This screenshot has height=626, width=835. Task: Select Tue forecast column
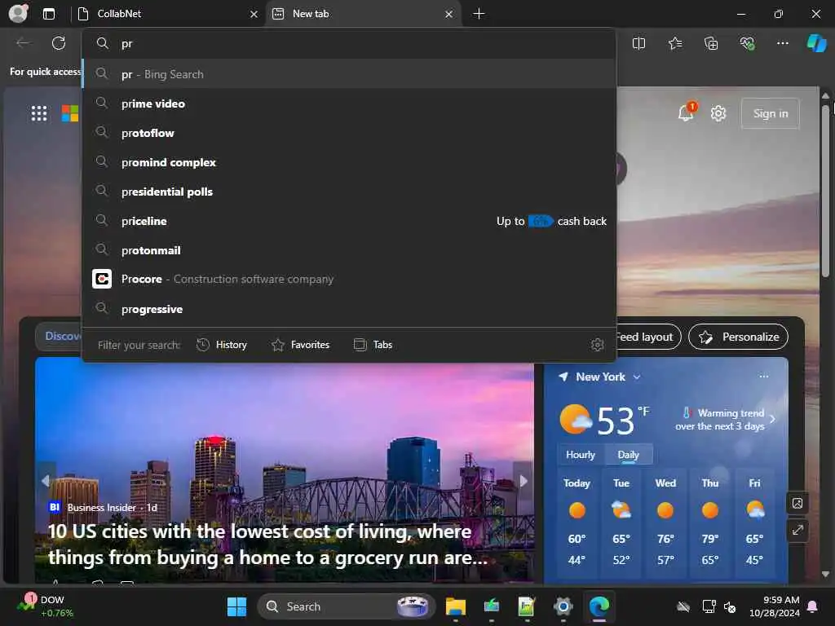pyautogui.click(x=621, y=522)
